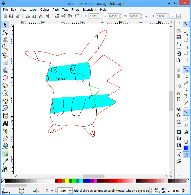Click the yellow palette swatch
This screenshot has height=195, width=191.
point(67,181)
